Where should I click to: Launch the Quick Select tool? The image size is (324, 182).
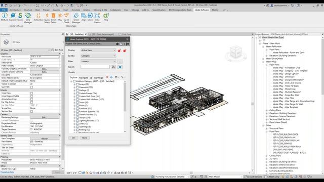pos(47,18)
